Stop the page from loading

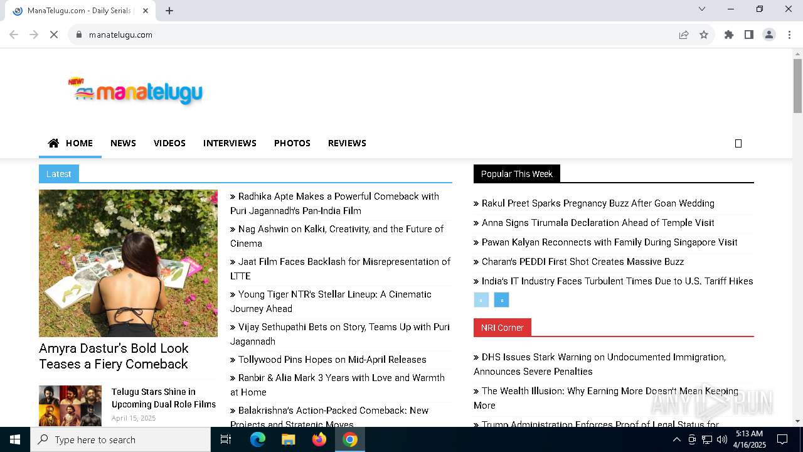[54, 35]
